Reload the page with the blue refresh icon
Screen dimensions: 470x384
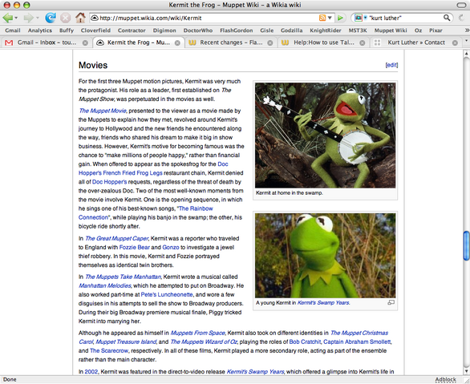coord(51,18)
